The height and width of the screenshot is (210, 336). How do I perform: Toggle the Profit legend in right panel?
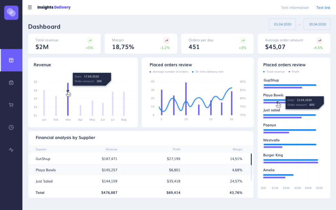(294, 72)
